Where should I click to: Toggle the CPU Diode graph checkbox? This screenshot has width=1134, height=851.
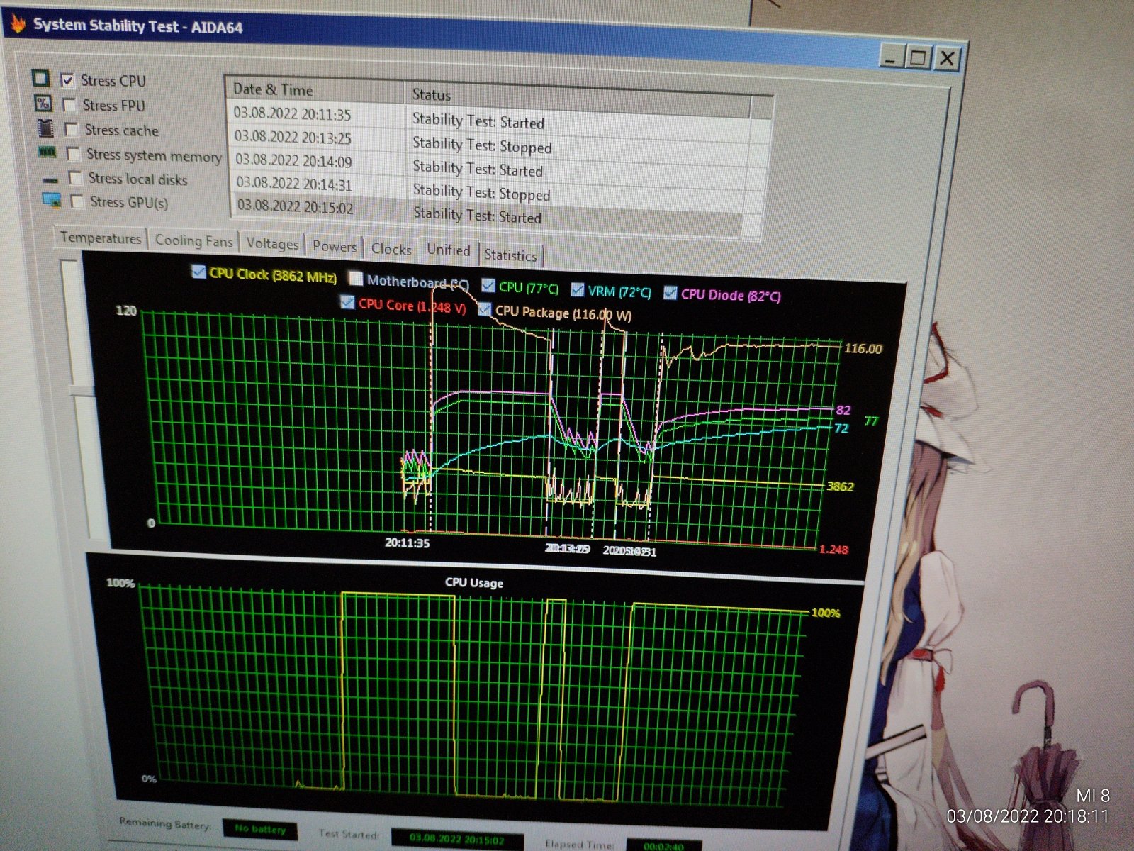[x=670, y=292]
